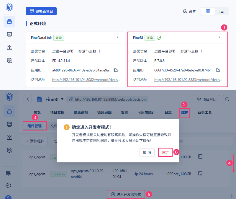This screenshot has width=236, height=199.
Task: Open the 总览 tab
Action: point(37,112)
